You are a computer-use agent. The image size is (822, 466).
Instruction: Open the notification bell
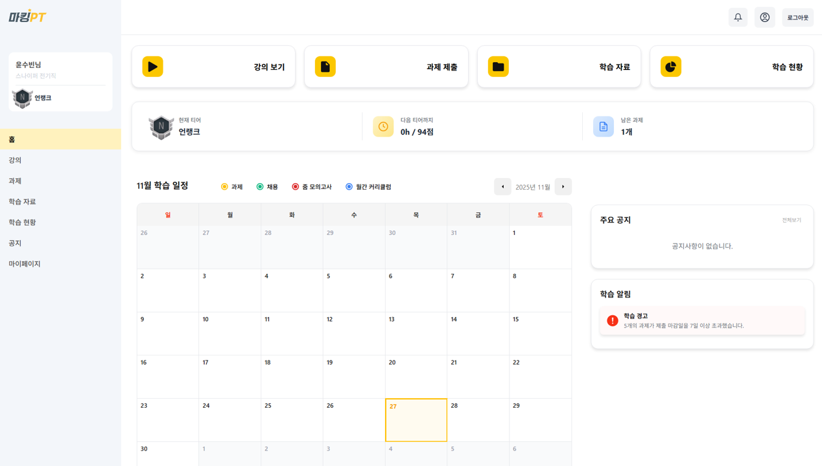tap(737, 17)
